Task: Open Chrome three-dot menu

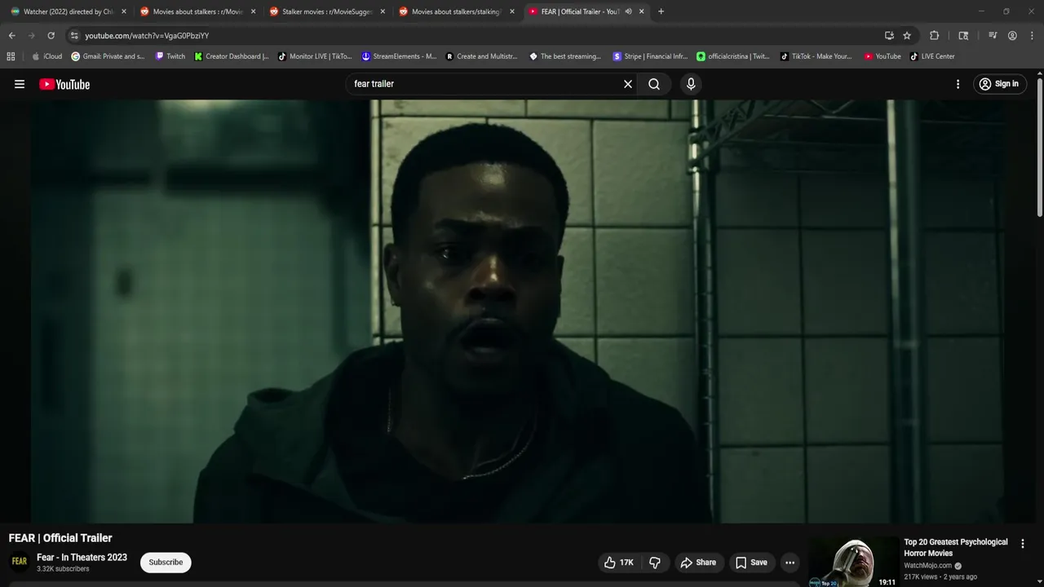Action: [1032, 36]
